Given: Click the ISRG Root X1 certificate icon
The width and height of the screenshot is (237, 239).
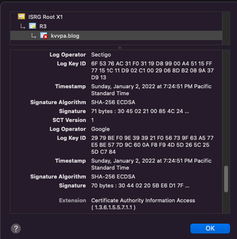Looking at the screenshot, I should [x=21, y=16].
